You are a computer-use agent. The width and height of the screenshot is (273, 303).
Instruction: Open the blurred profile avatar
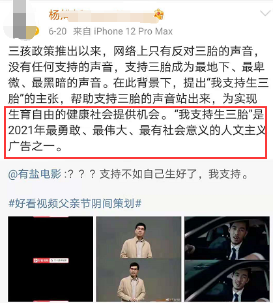pos(21,22)
